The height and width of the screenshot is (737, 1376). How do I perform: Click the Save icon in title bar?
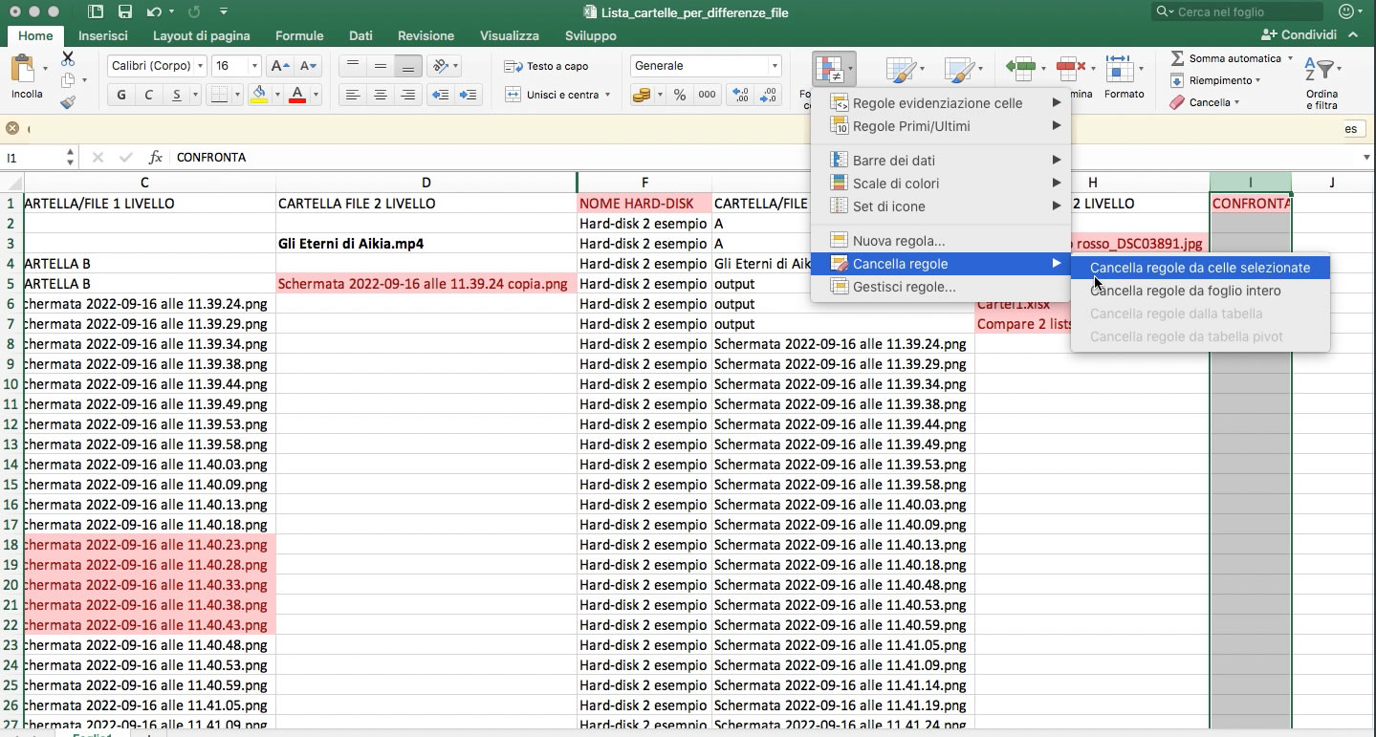pos(124,12)
